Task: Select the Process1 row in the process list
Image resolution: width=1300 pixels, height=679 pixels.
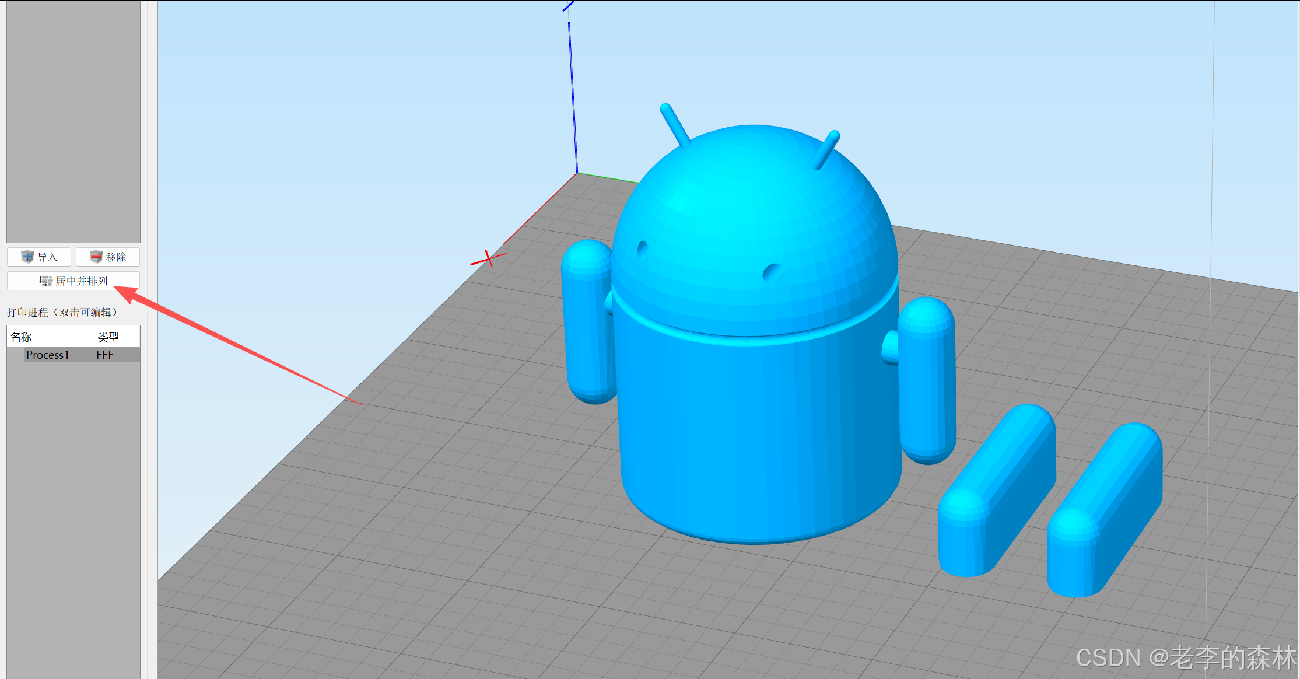Action: pyautogui.click(x=48, y=355)
